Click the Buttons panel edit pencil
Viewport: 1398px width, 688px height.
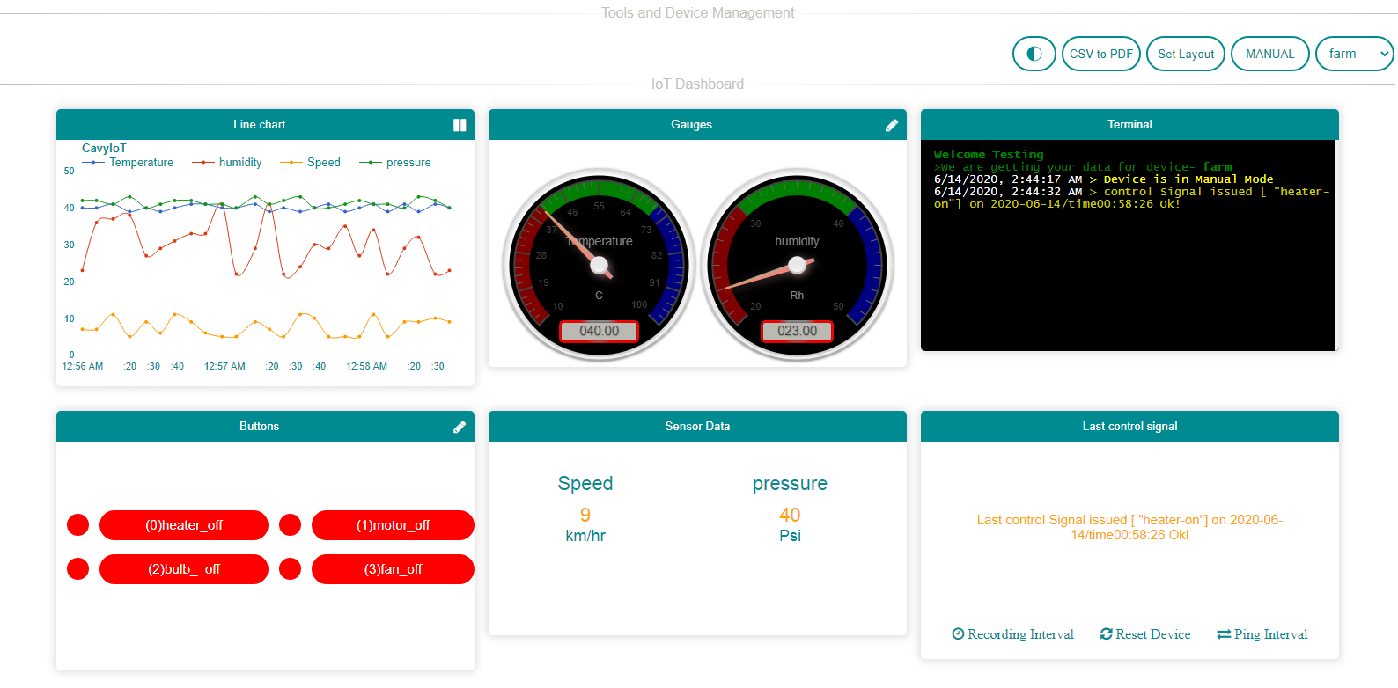point(459,427)
